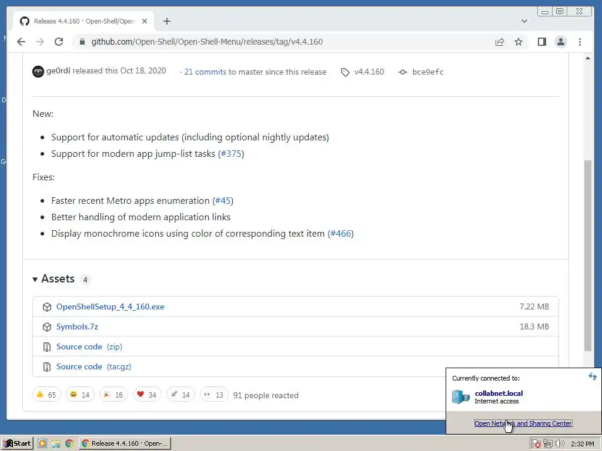Click the address bar URL

coord(207,42)
